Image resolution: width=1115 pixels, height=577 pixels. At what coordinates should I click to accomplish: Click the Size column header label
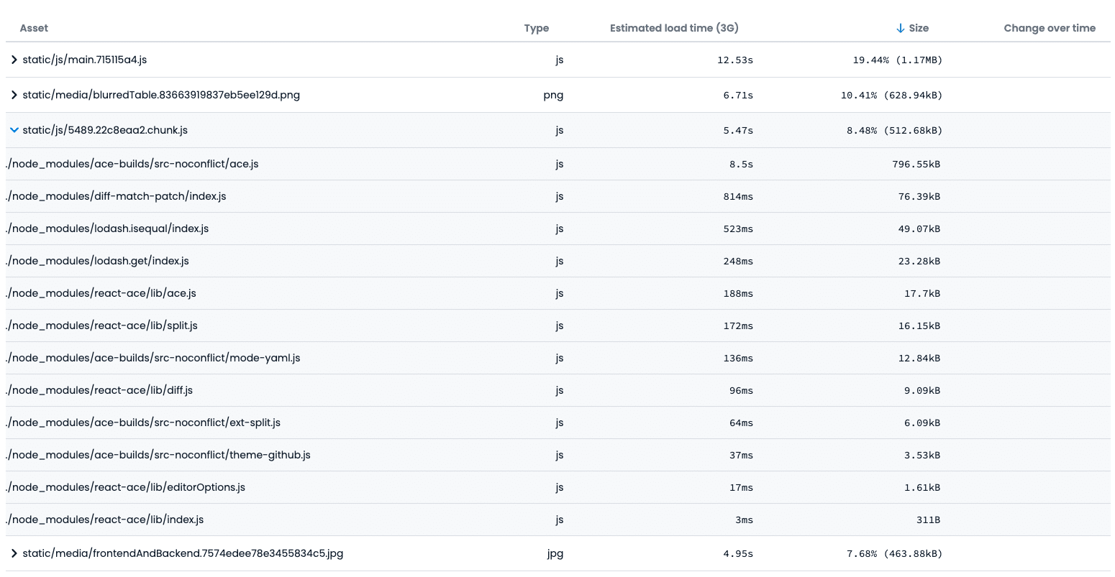pyautogui.click(x=919, y=28)
